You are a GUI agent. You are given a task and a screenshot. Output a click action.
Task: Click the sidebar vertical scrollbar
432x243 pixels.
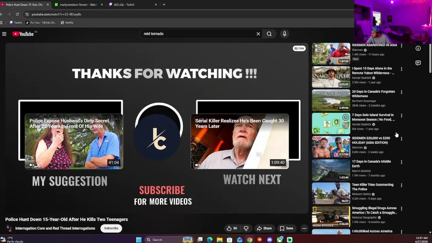tap(430, 58)
